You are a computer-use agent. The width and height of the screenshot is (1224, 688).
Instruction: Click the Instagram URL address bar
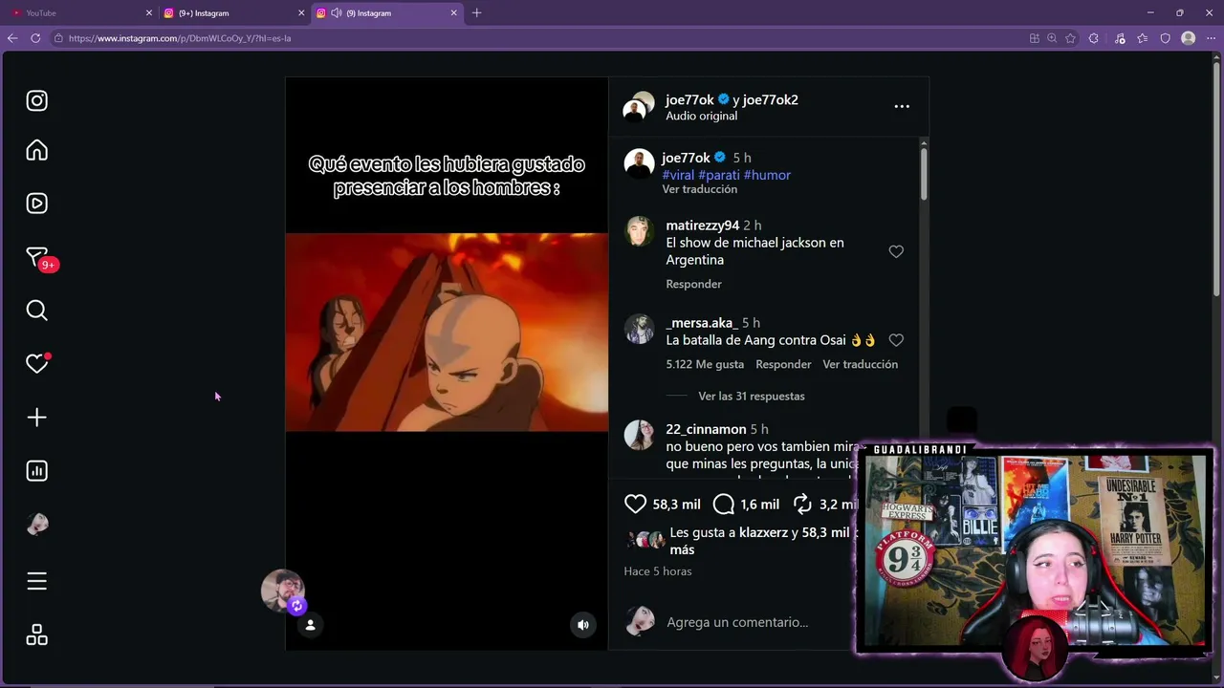(x=535, y=38)
